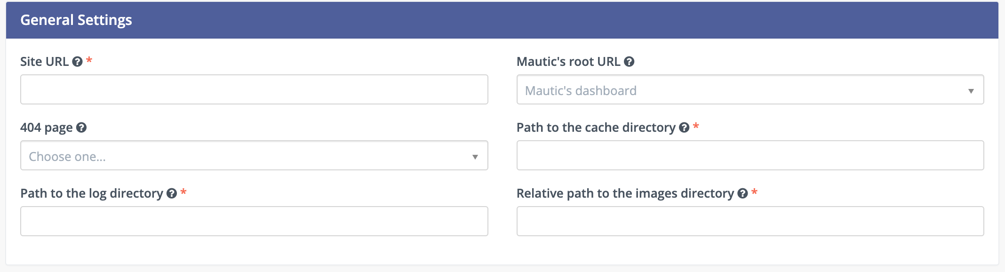Click the 'Mautic's root URL' label text
This screenshot has width=1005, height=272.
[568, 62]
